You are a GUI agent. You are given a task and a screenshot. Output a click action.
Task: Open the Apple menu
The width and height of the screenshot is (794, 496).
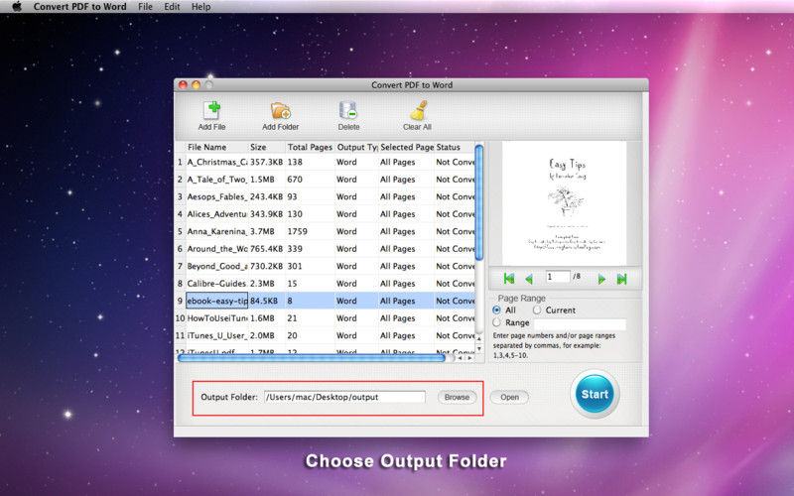[x=17, y=7]
